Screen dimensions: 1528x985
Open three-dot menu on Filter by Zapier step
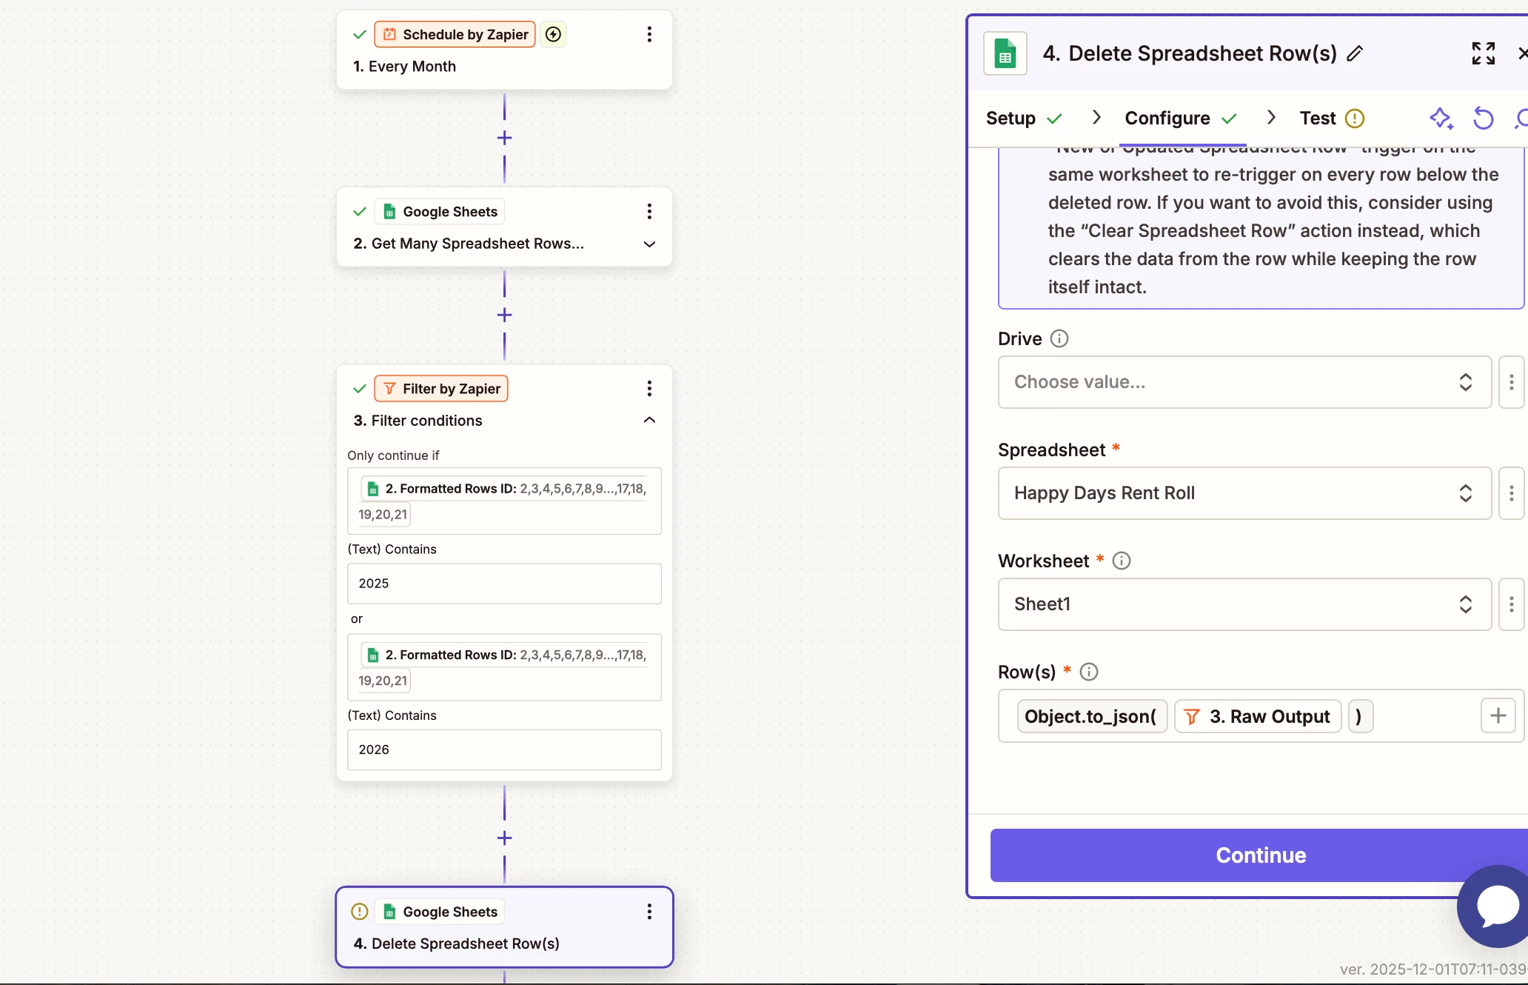[649, 389]
